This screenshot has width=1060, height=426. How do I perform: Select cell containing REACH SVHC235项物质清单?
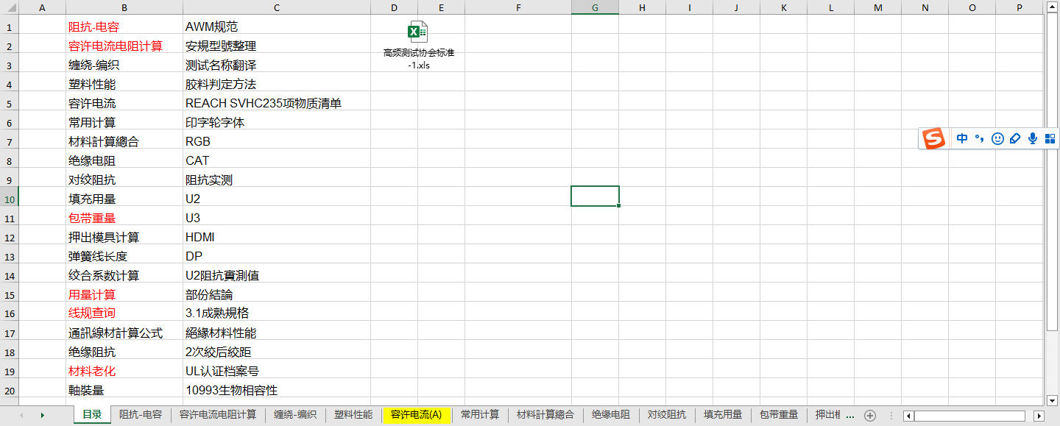tap(264, 104)
